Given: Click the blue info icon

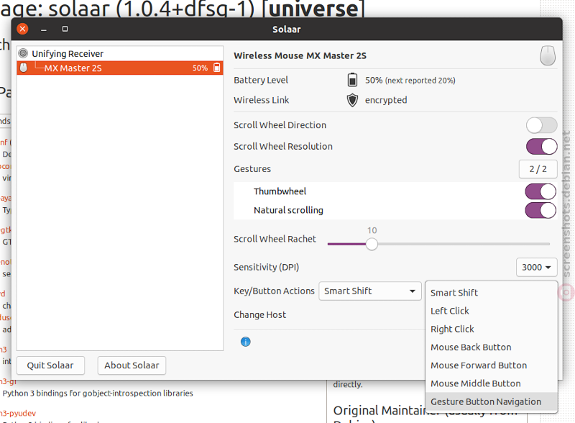Looking at the screenshot, I should (x=245, y=342).
